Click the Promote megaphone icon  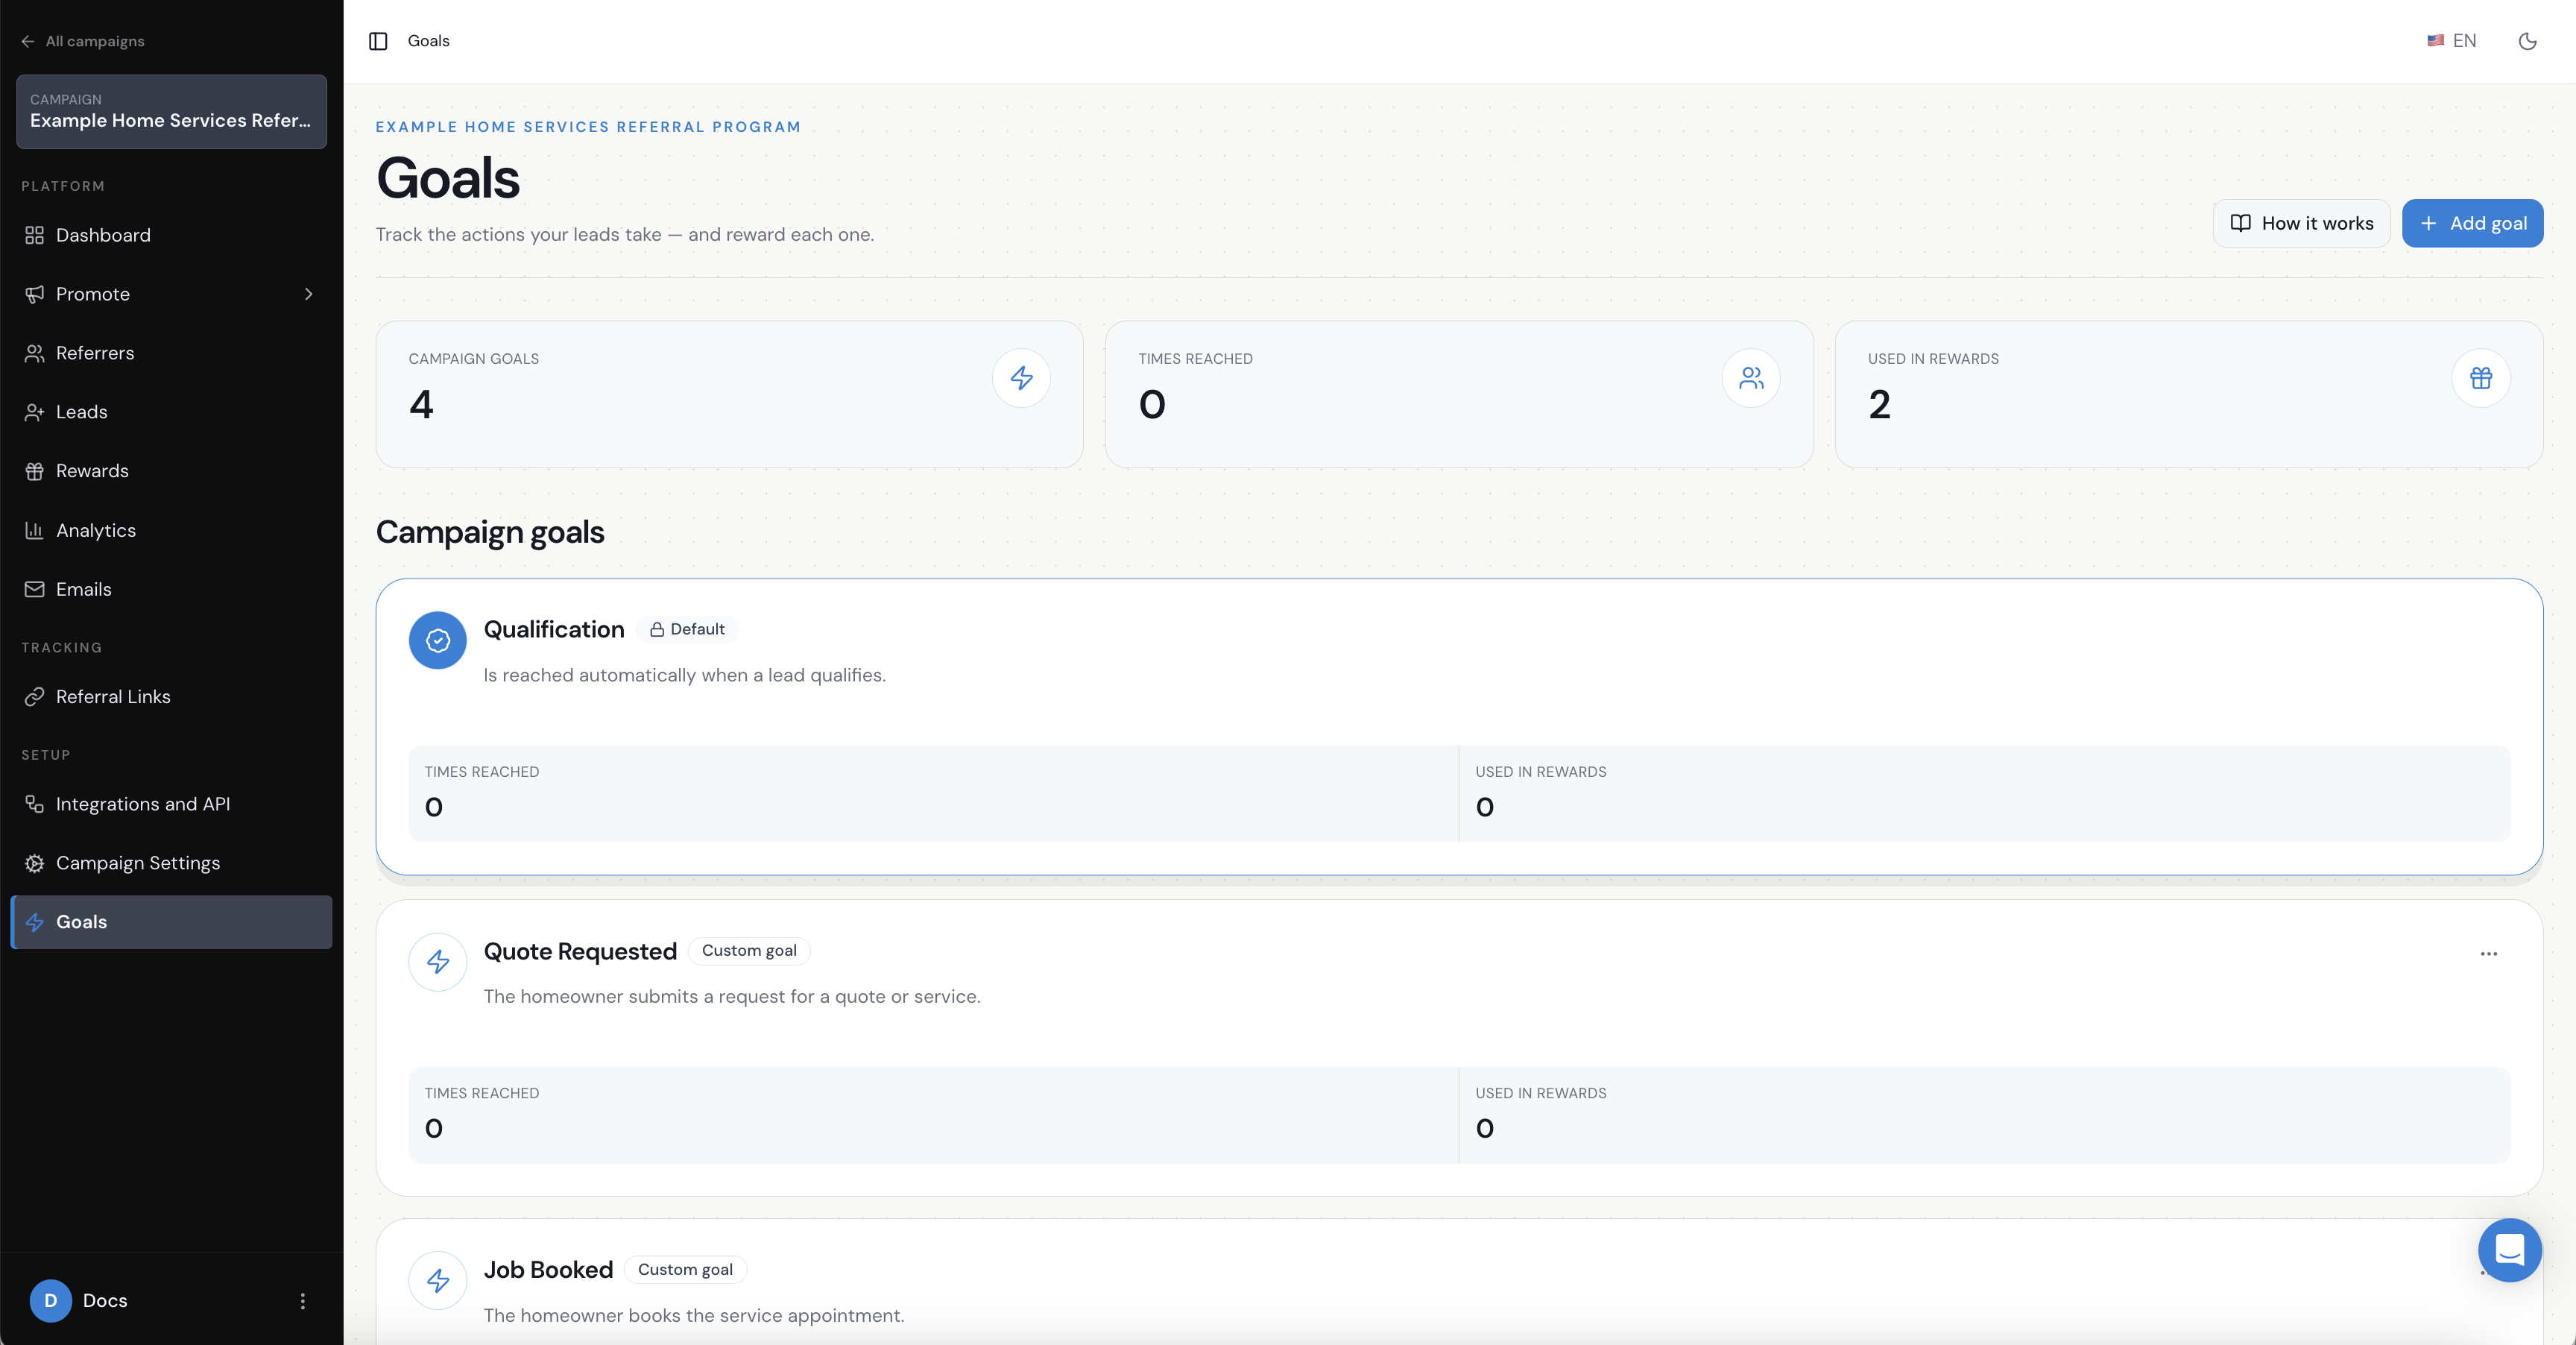pos(34,294)
